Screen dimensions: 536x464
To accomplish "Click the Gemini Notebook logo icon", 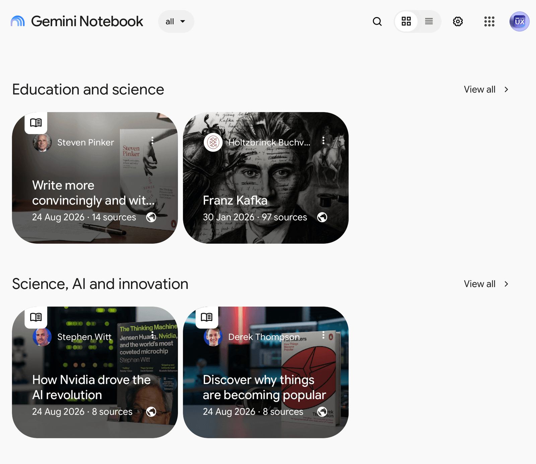I will (18, 21).
